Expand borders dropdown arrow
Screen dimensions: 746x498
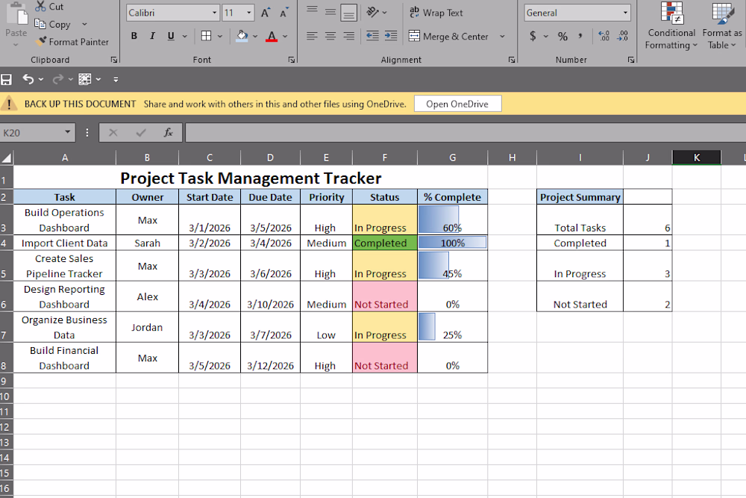[220, 36]
